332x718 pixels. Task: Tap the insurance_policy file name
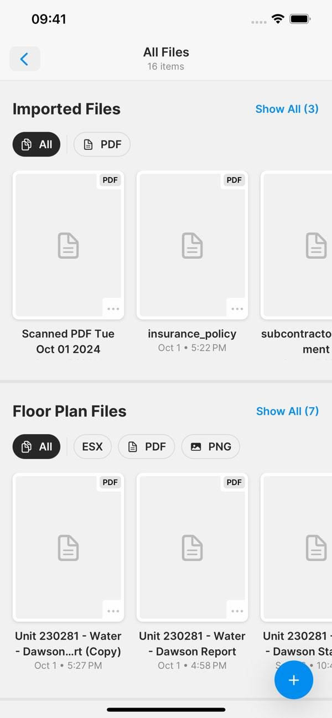192,334
